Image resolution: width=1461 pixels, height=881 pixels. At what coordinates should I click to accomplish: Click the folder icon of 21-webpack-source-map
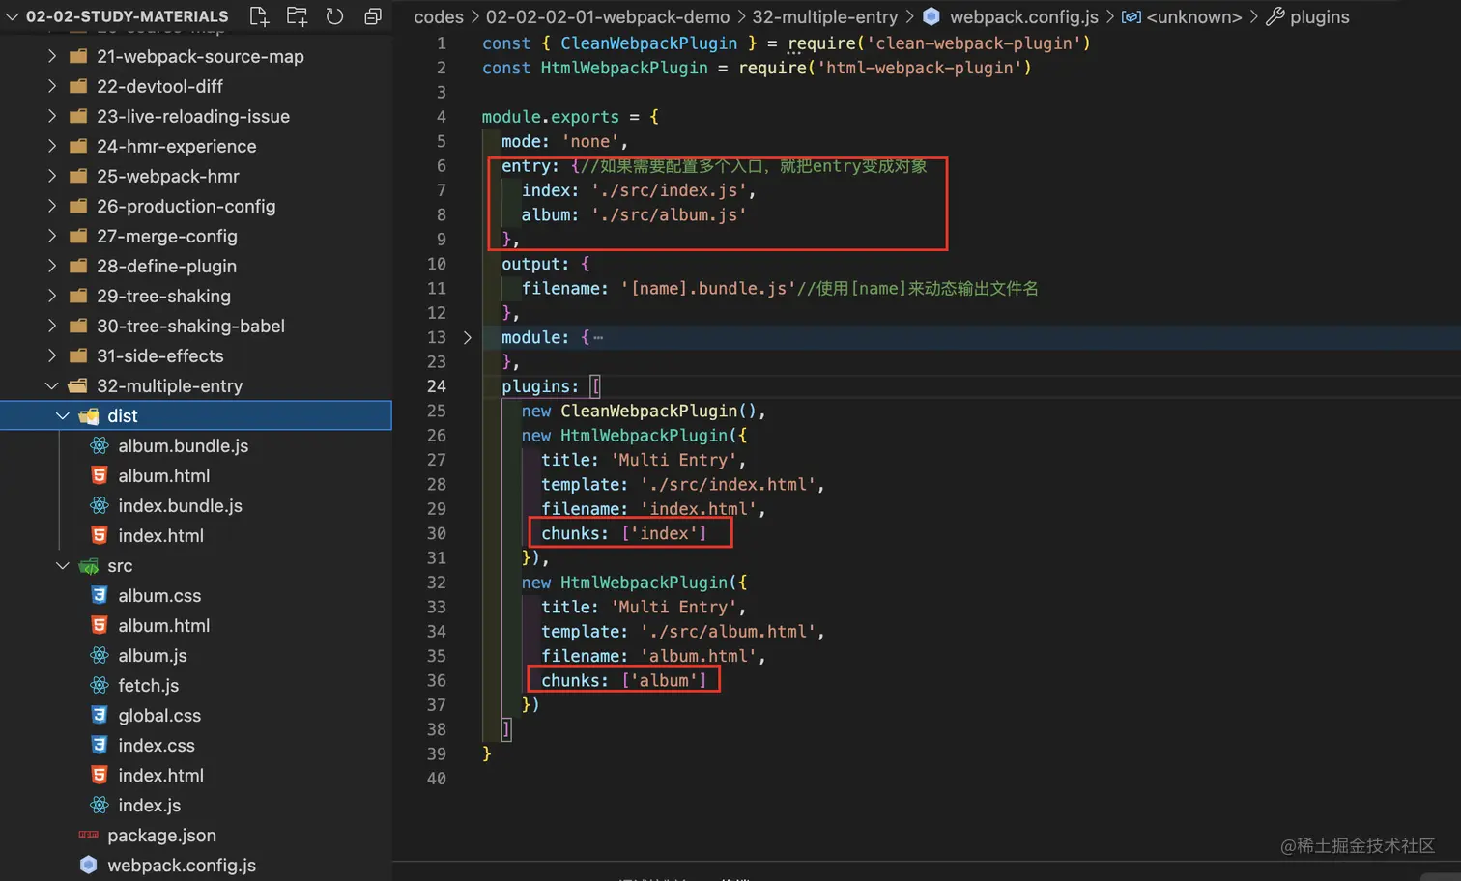[x=78, y=56]
